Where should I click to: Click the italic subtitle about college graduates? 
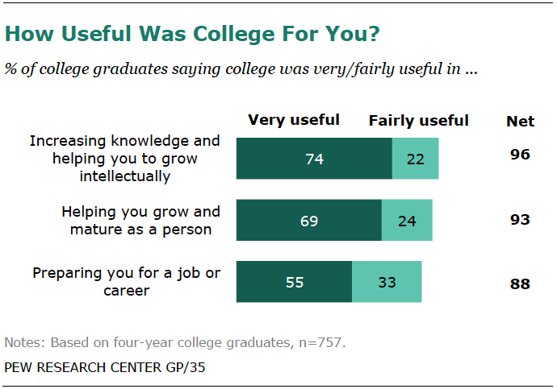[241, 70]
